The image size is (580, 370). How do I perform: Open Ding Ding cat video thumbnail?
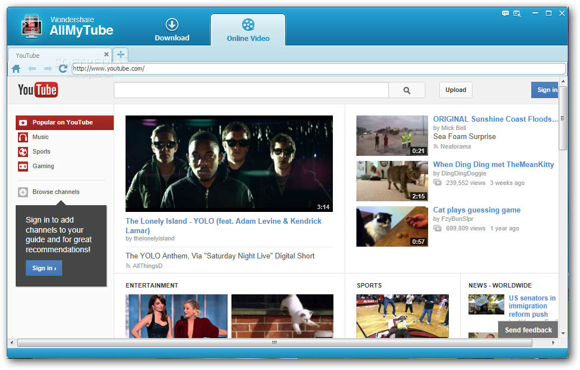[x=392, y=181]
